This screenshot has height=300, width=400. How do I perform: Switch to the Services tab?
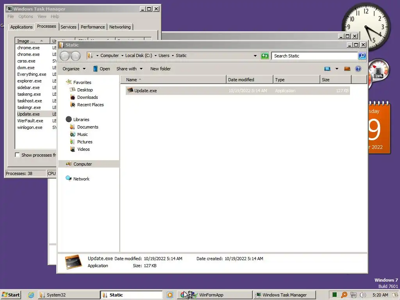[68, 27]
